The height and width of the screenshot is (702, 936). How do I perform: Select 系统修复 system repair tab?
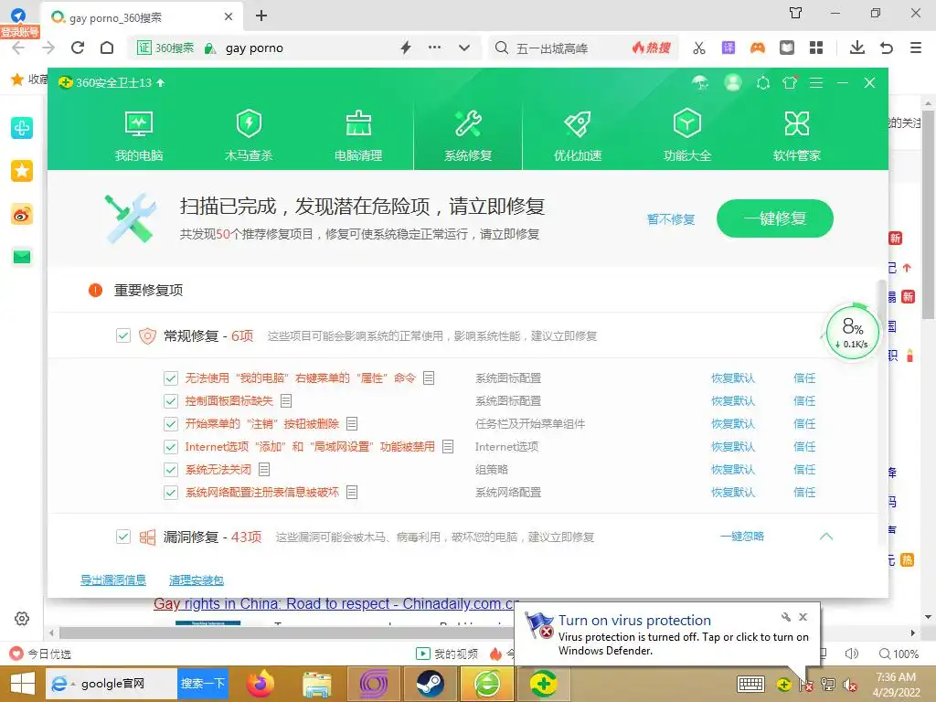tap(468, 135)
